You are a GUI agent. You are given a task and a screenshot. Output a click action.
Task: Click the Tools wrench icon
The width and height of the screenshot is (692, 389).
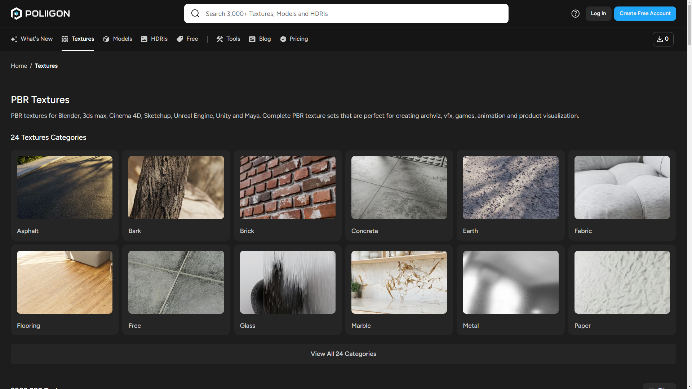(x=220, y=39)
